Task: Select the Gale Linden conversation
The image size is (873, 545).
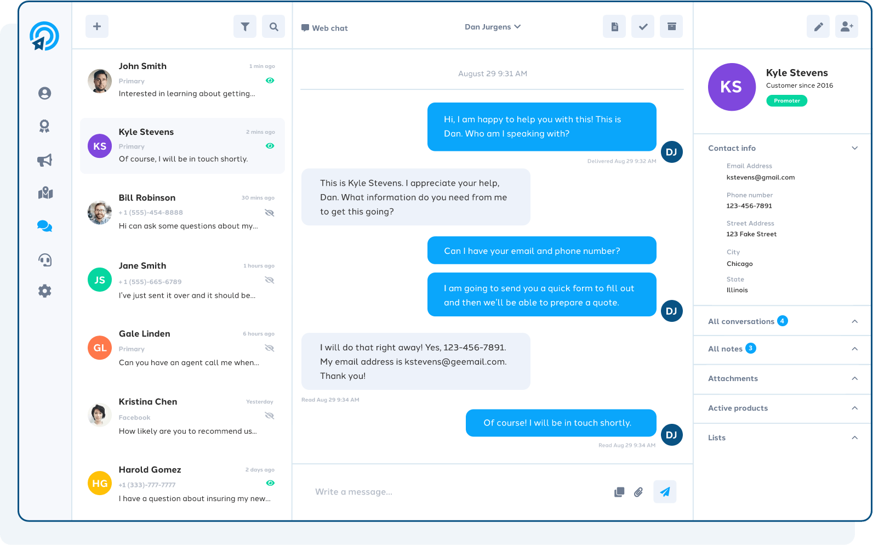Action: tap(182, 348)
